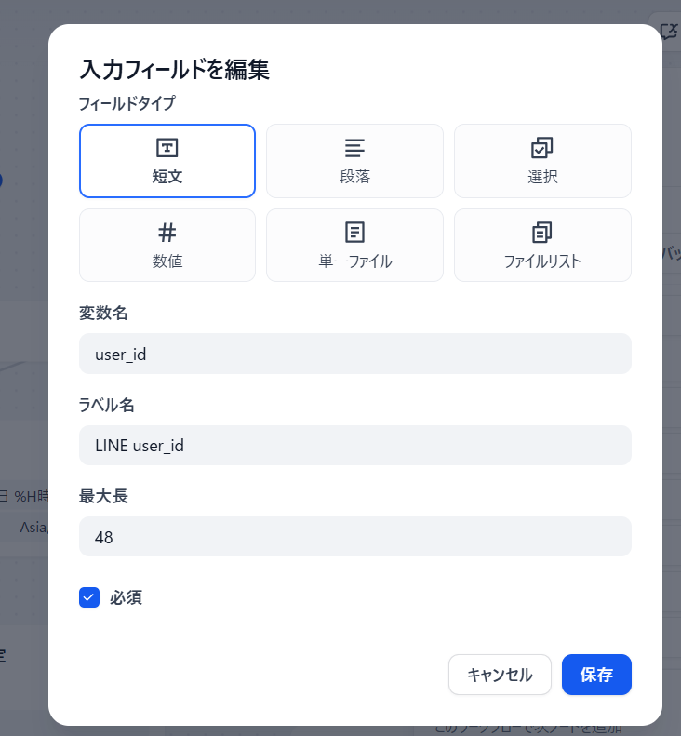
Task: Choose the 短文 field type label
Action: [167, 176]
